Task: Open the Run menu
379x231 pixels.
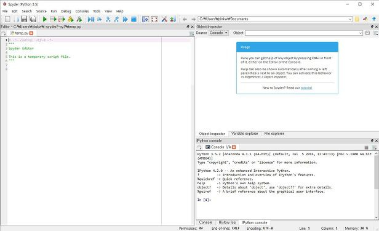Action: tap(54, 11)
